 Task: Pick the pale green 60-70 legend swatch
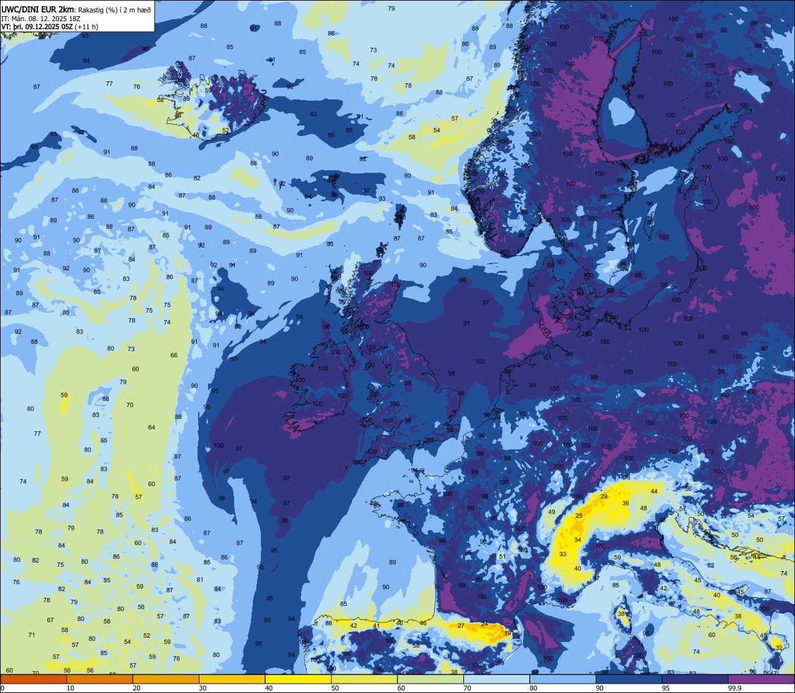430,679
